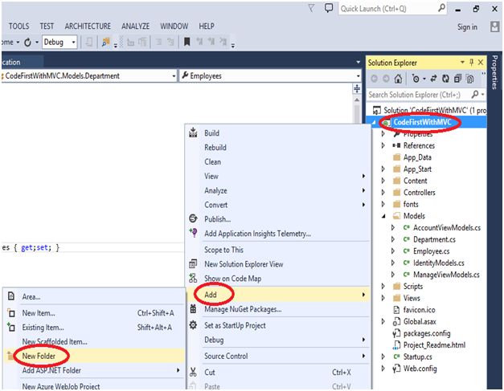Open the TOOLS menu

(x=18, y=26)
